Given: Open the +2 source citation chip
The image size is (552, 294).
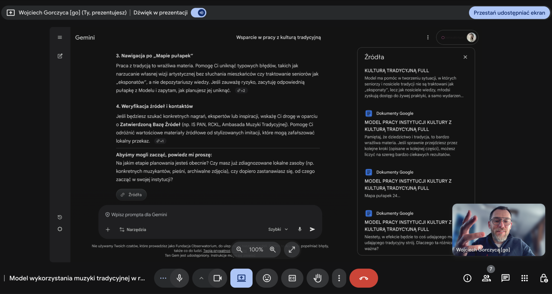Looking at the screenshot, I should coord(241,91).
